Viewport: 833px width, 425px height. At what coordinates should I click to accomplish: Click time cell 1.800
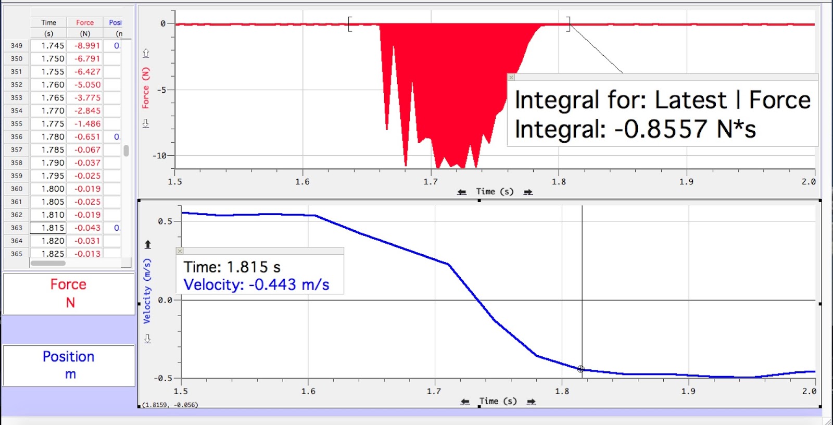click(x=48, y=189)
